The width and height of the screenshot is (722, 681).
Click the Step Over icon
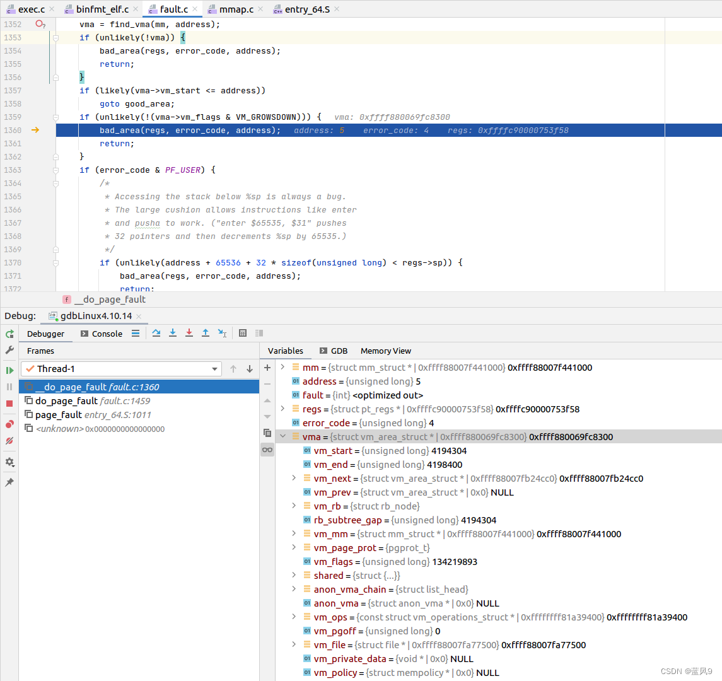[x=156, y=334]
